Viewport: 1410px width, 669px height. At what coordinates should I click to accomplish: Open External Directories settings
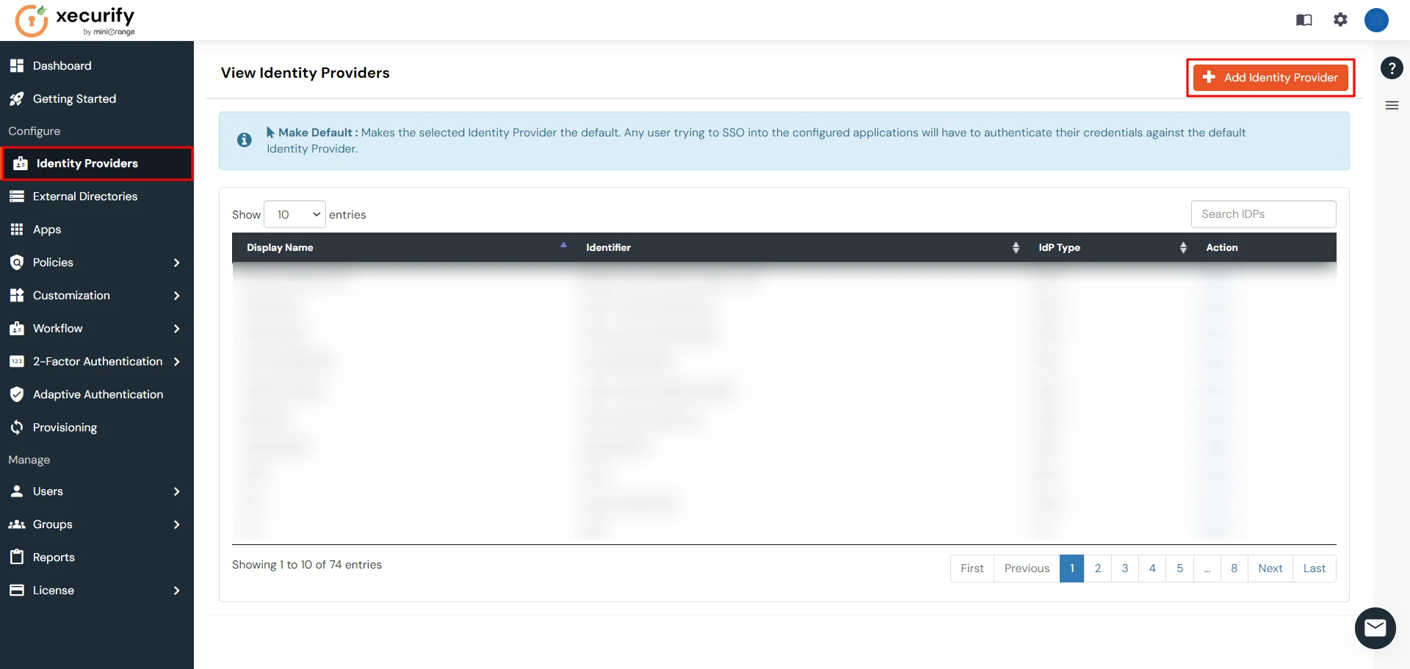pyautogui.click(x=85, y=197)
